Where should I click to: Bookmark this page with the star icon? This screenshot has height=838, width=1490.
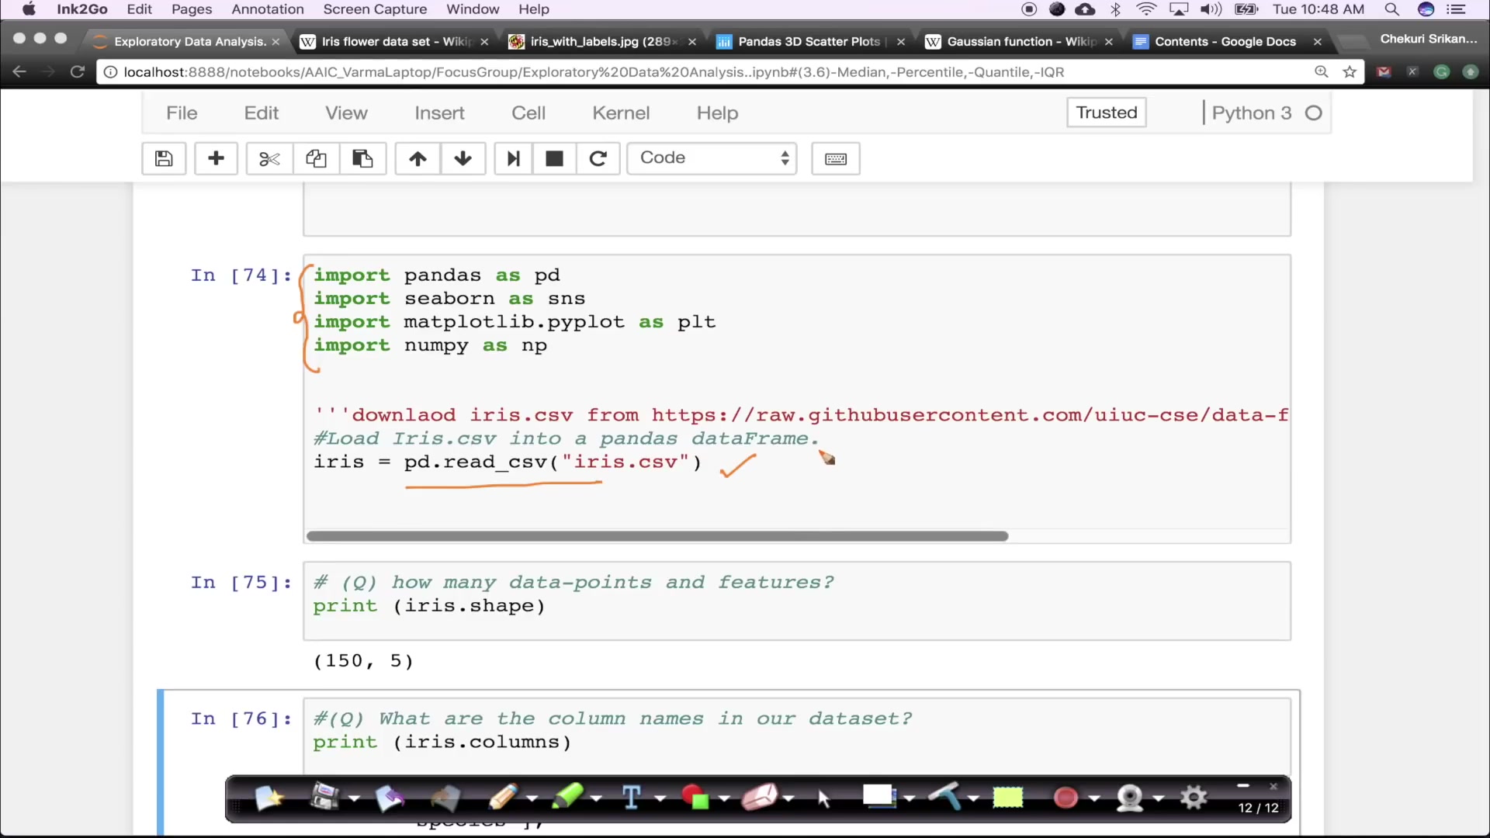(x=1350, y=72)
